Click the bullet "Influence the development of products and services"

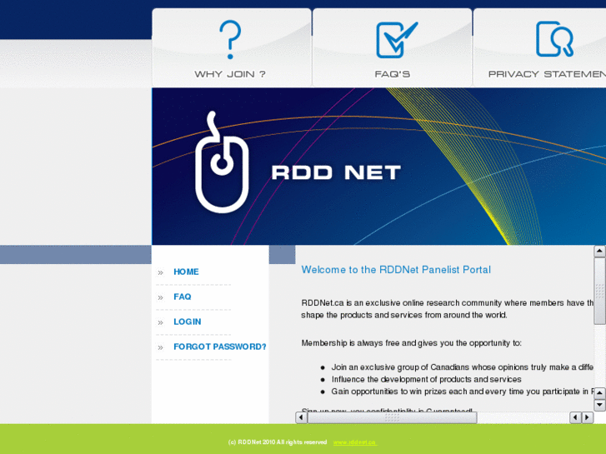(x=426, y=379)
